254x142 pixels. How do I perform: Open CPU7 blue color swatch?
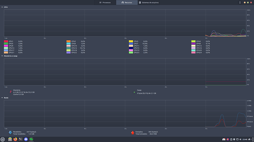[x=131, y=44]
